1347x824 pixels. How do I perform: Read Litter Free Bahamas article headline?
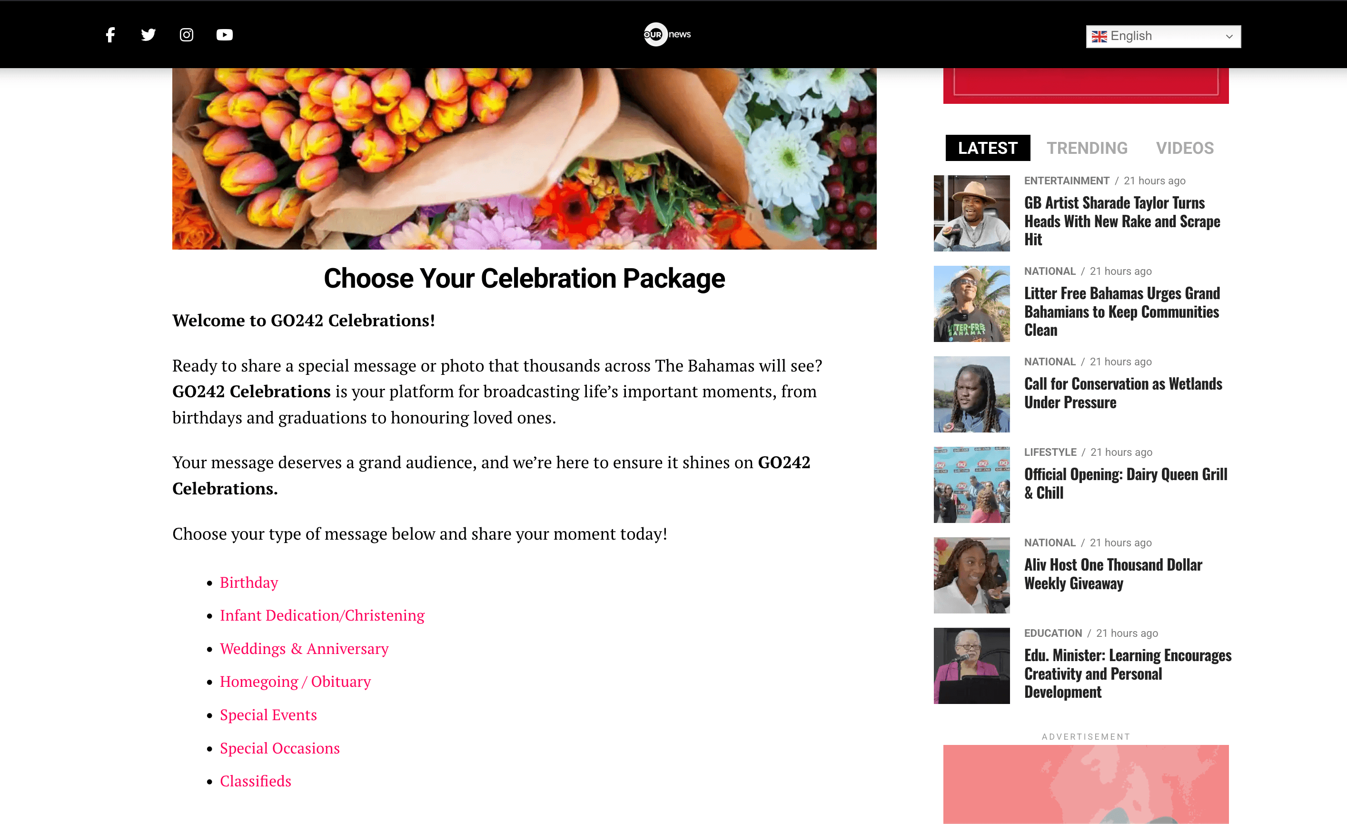[x=1122, y=312]
